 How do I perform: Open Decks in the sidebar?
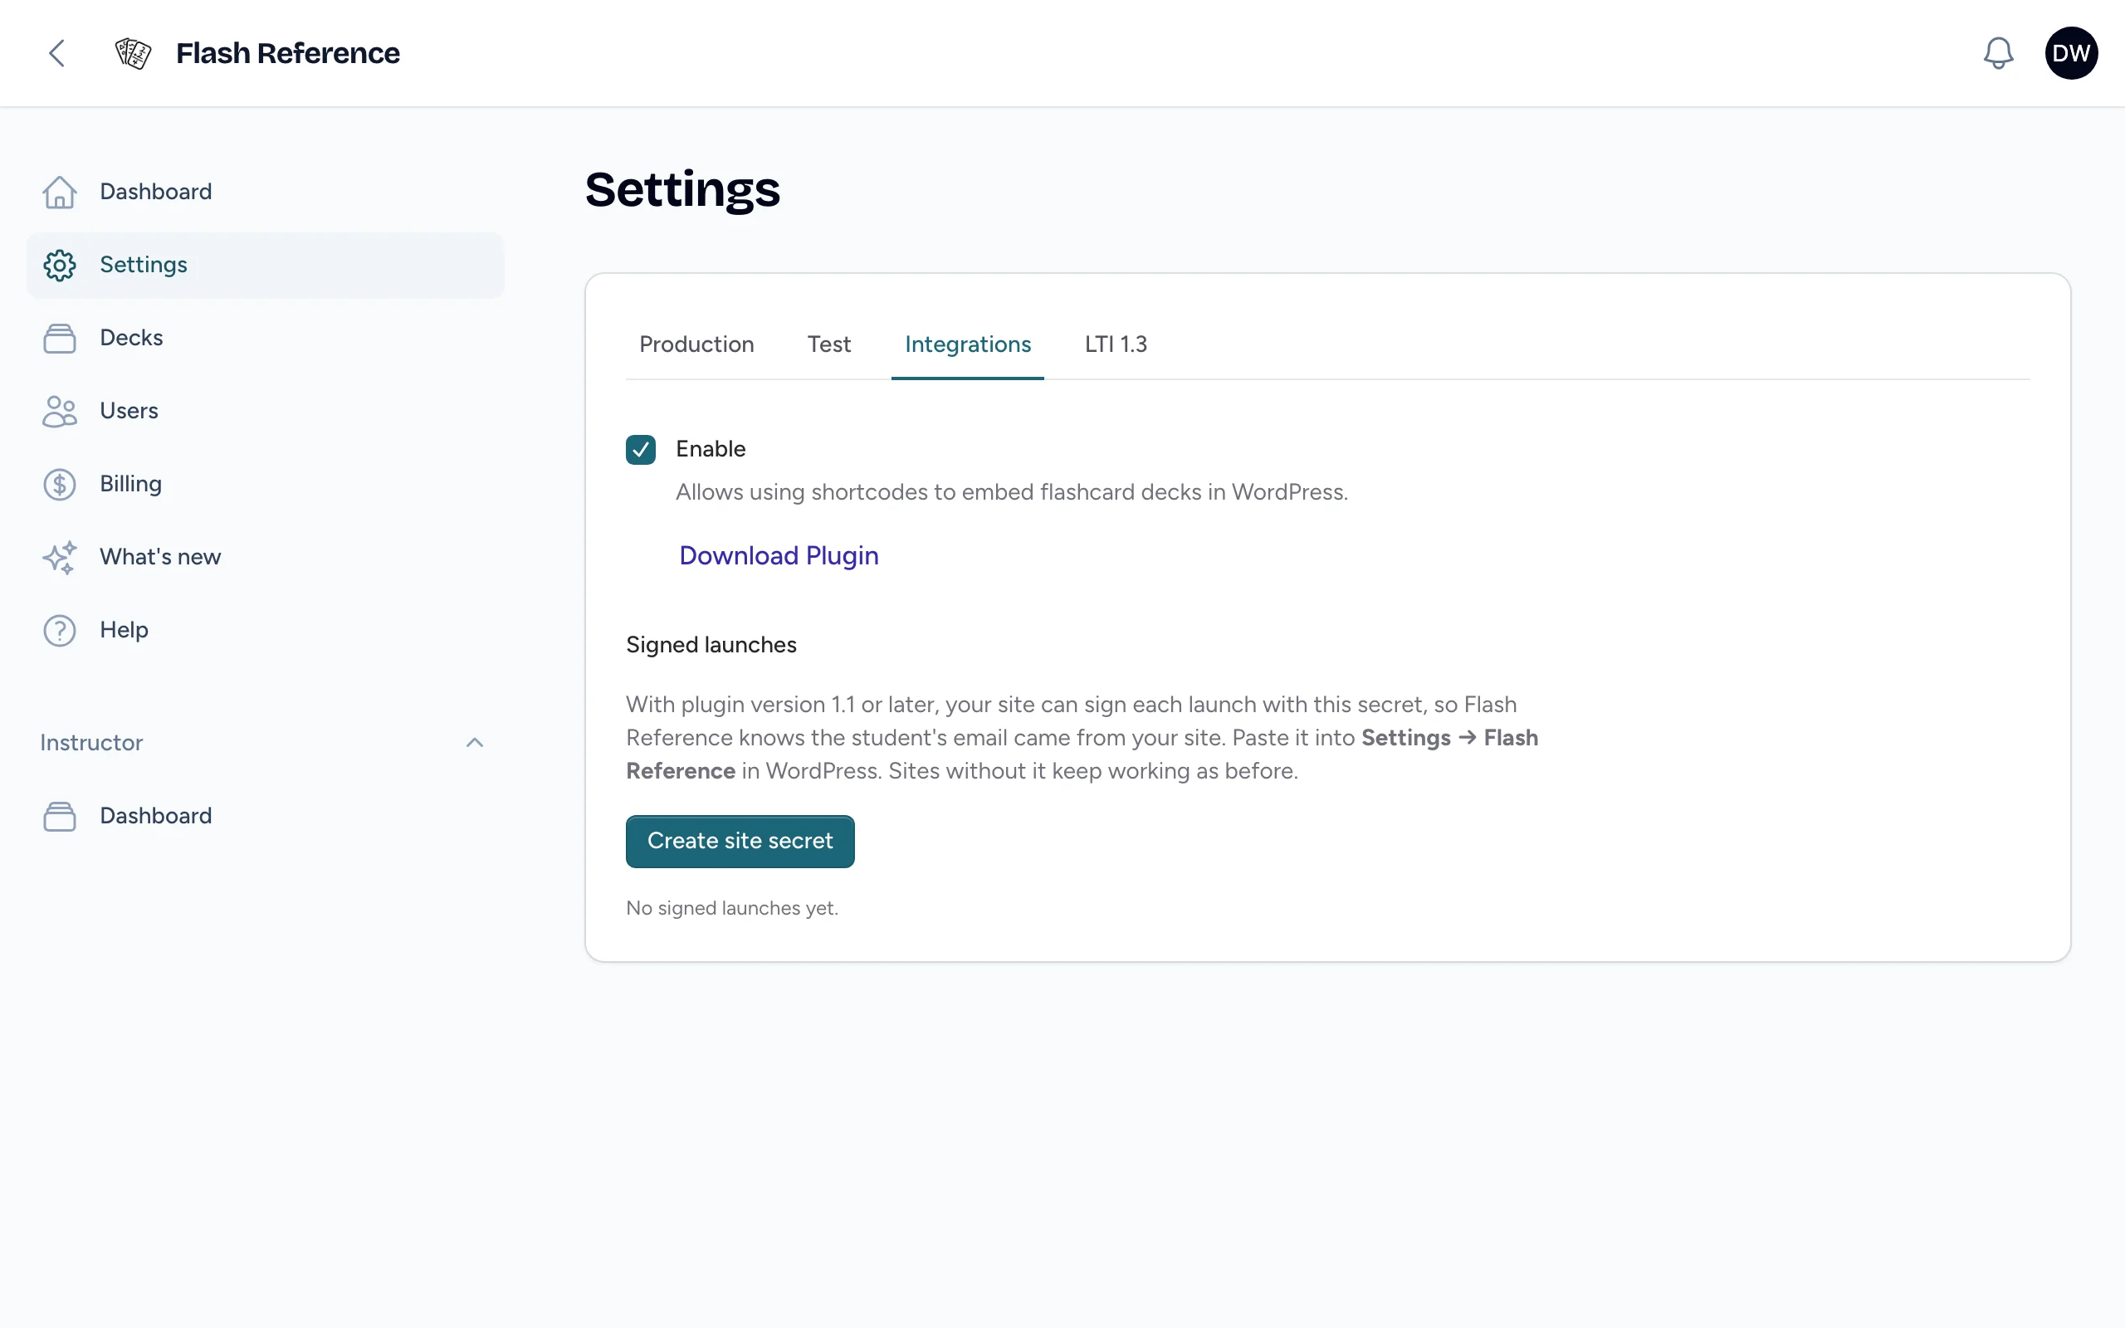[265, 338]
